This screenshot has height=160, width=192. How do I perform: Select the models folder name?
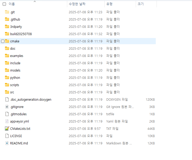tap(15, 70)
